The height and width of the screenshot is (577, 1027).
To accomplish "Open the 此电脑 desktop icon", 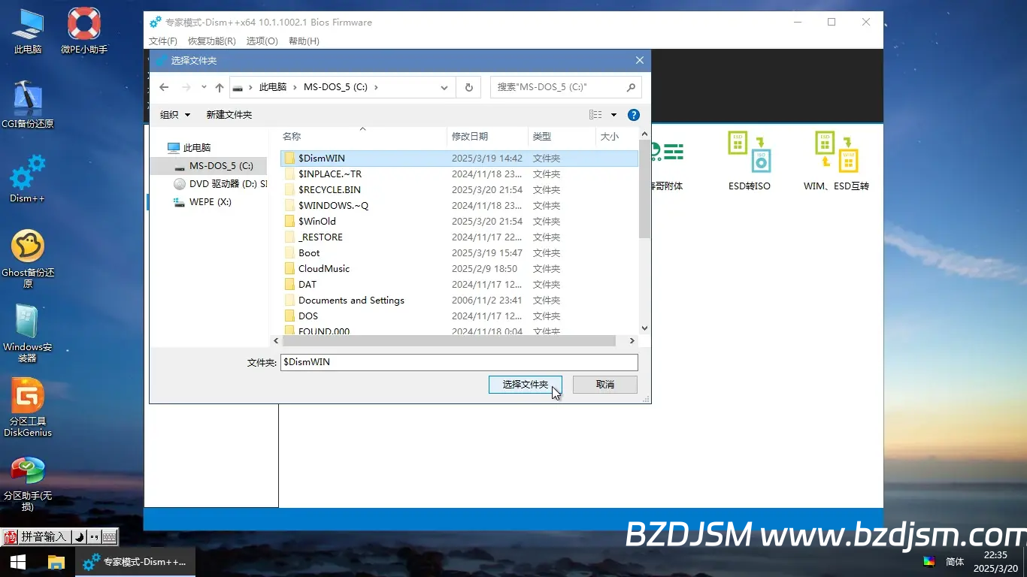I will click(28, 31).
